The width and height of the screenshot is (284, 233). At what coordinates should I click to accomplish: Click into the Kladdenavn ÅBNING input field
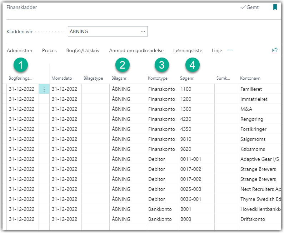coord(108,31)
